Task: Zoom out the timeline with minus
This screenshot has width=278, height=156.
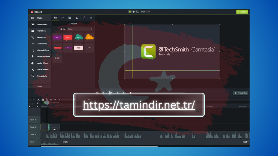Action: pos(59,100)
